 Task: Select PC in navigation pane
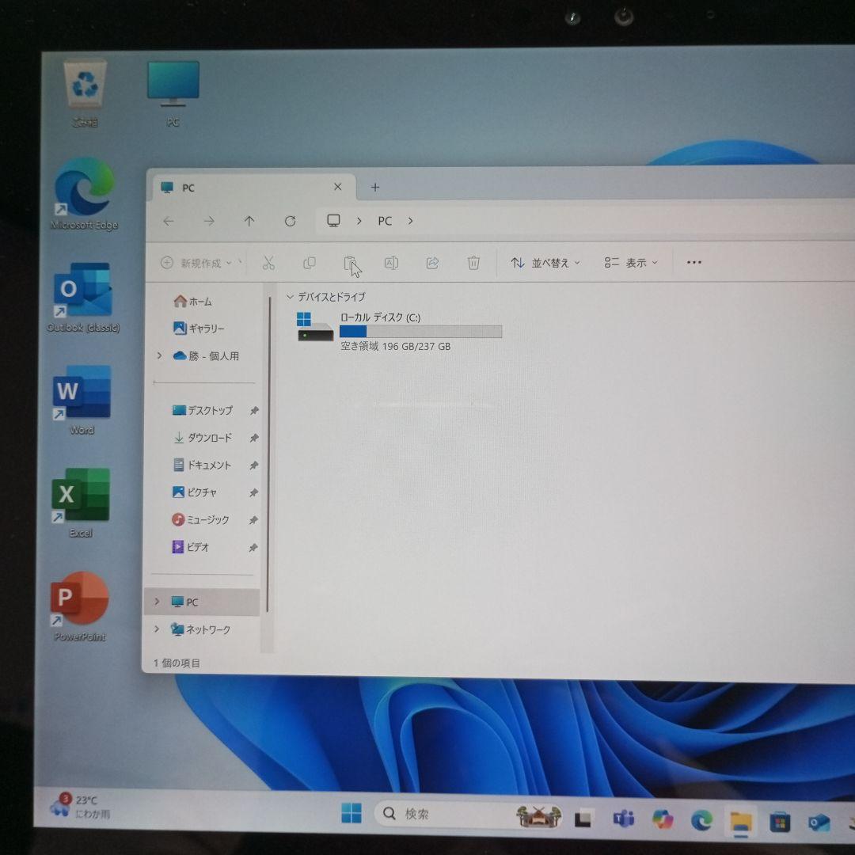(202, 602)
